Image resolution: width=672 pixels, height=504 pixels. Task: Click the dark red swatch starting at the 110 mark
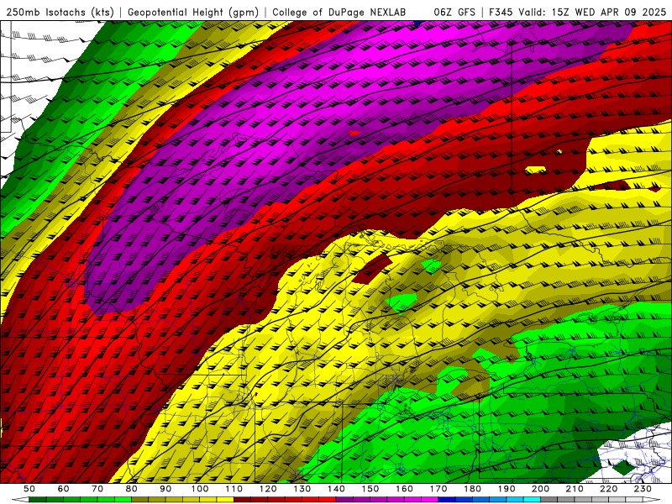pyautogui.click(x=242, y=500)
